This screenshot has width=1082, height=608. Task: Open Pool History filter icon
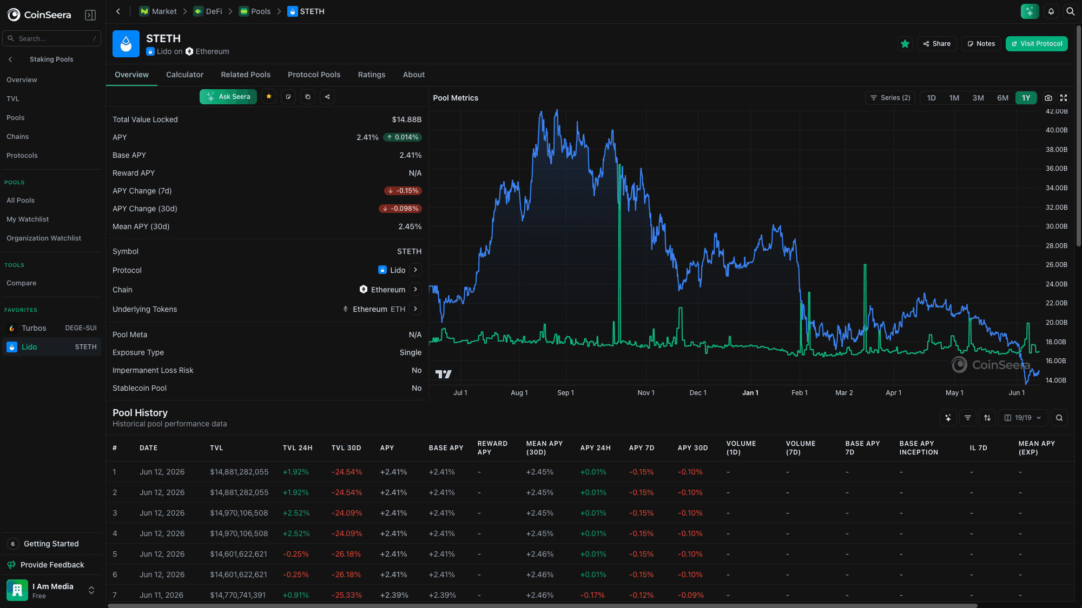click(968, 418)
